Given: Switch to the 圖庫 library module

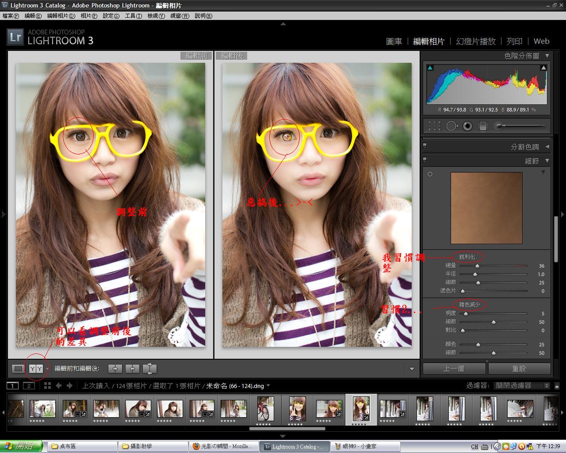Looking at the screenshot, I should [394, 42].
